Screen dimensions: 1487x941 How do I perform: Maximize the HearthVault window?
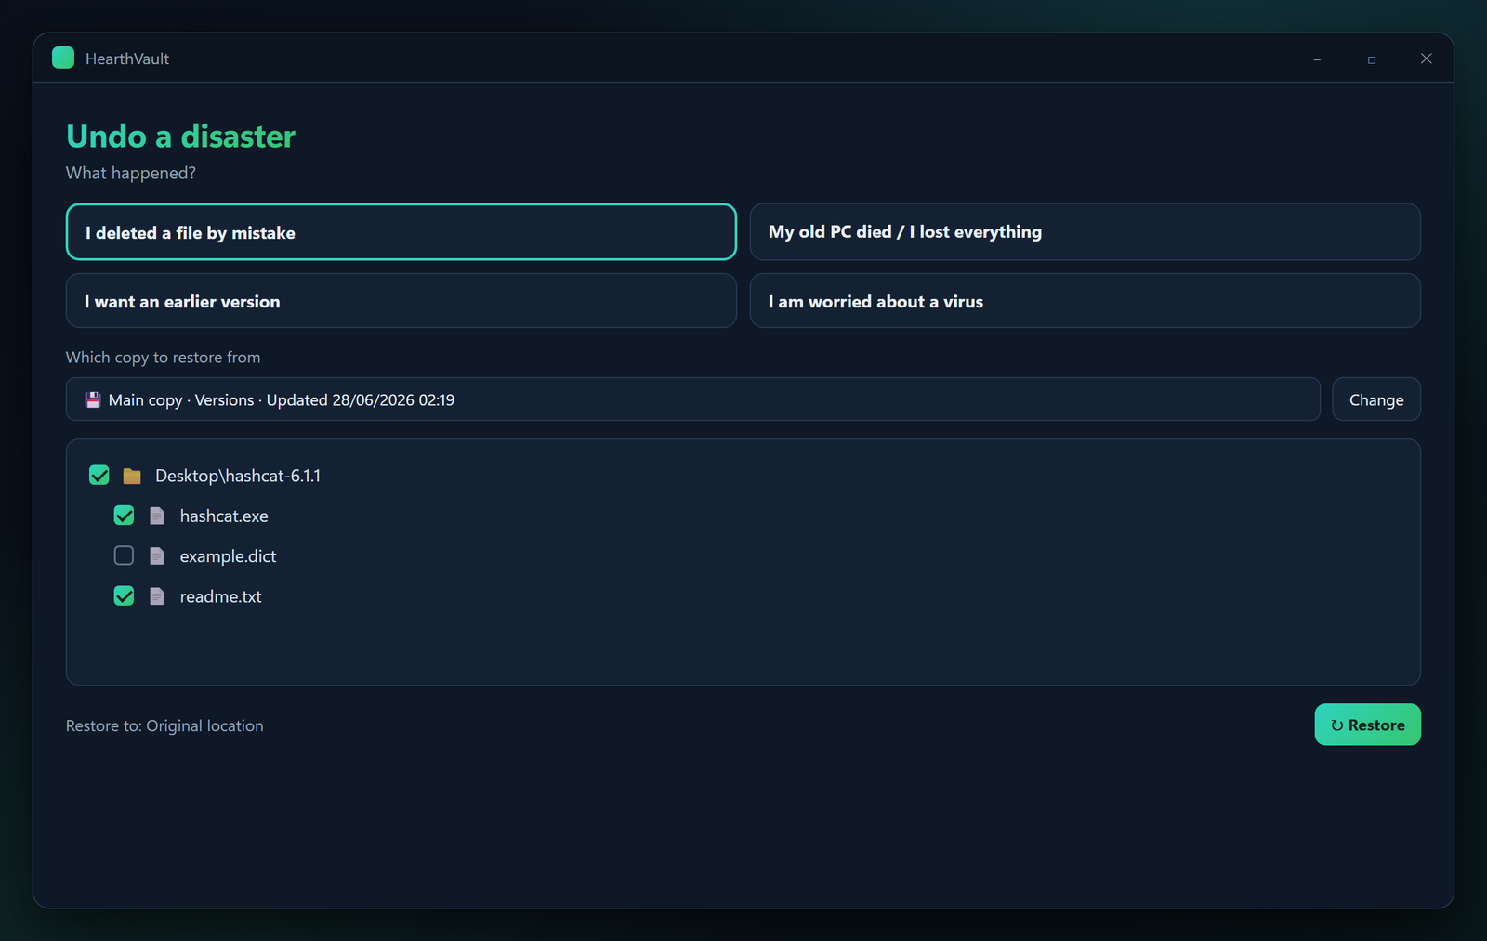(x=1372, y=59)
